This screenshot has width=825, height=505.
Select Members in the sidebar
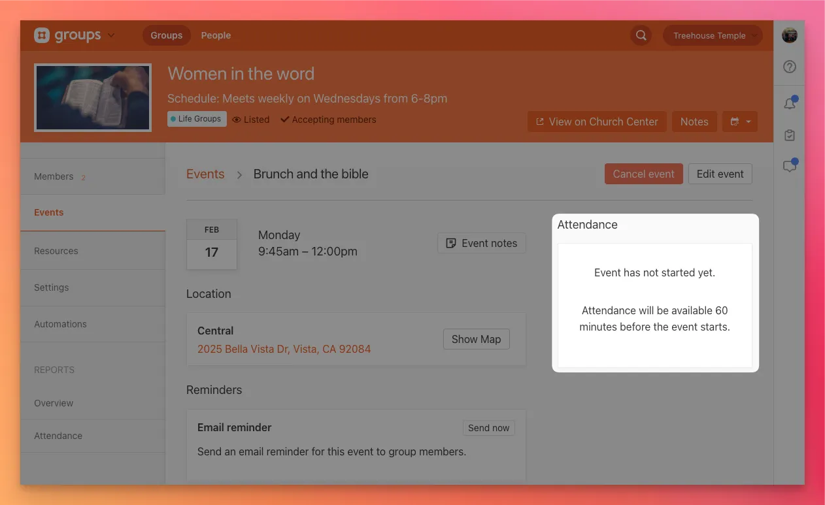coord(54,176)
